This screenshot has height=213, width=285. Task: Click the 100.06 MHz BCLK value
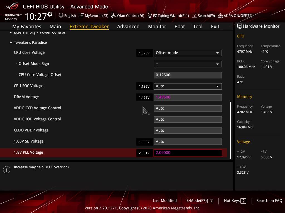(x=246, y=67)
